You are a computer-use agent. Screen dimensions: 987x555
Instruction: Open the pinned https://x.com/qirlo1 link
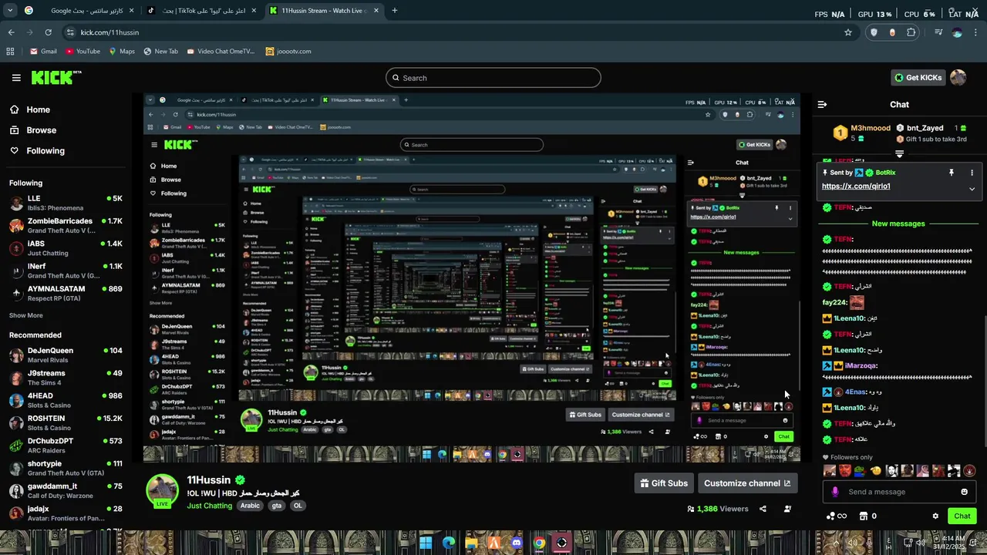tap(856, 186)
